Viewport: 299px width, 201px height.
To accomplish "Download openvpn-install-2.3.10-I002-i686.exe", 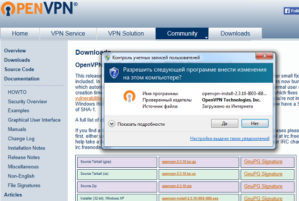I will (x=190, y=199).
